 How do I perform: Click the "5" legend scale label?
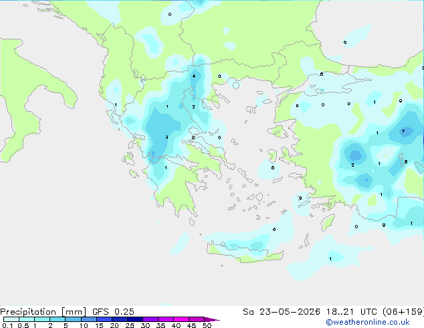point(66,325)
